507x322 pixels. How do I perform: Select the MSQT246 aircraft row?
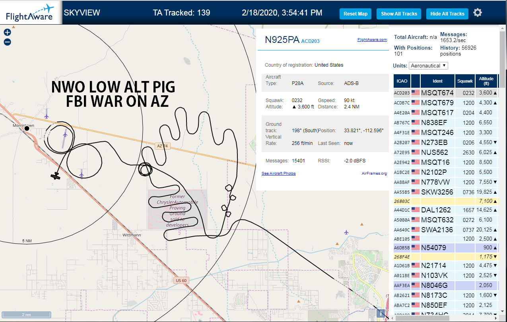(446, 133)
